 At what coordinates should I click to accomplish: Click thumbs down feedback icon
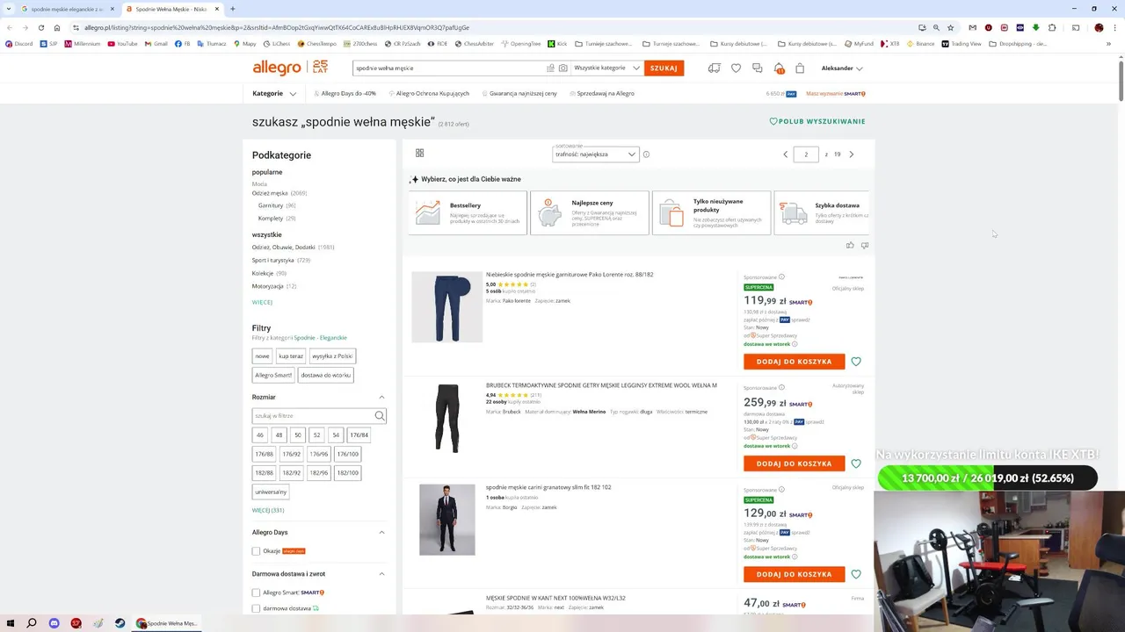[865, 246]
